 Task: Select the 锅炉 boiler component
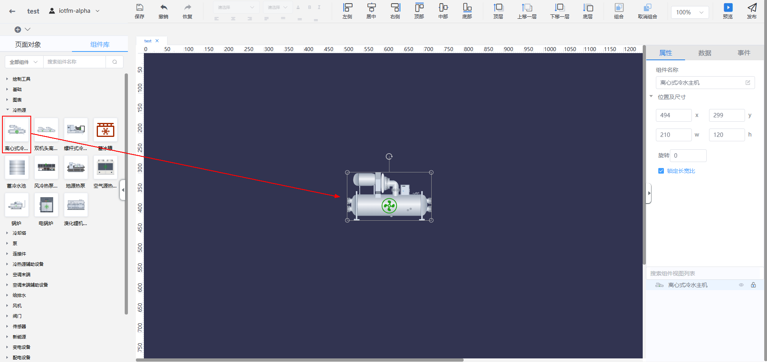(x=17, y=205)
